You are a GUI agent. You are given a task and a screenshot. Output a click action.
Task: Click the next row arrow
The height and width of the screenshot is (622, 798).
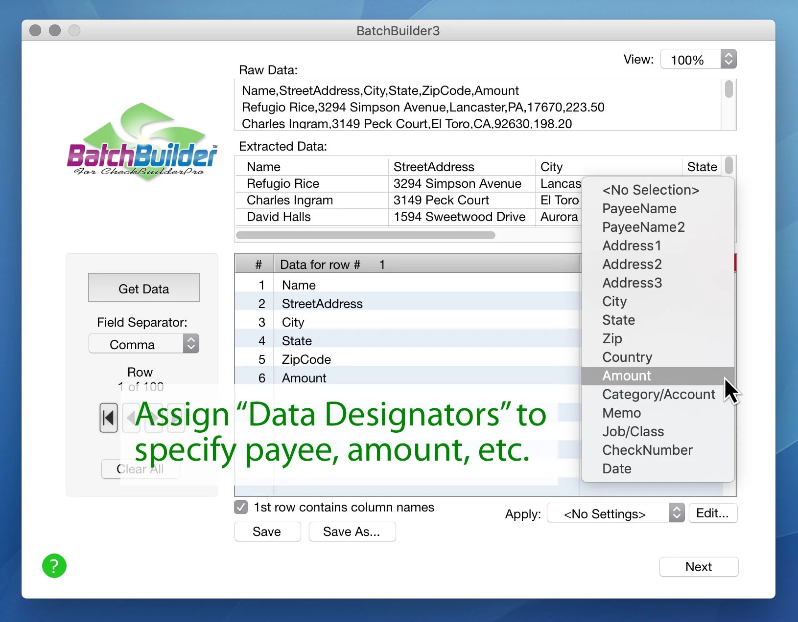(154, 418)
